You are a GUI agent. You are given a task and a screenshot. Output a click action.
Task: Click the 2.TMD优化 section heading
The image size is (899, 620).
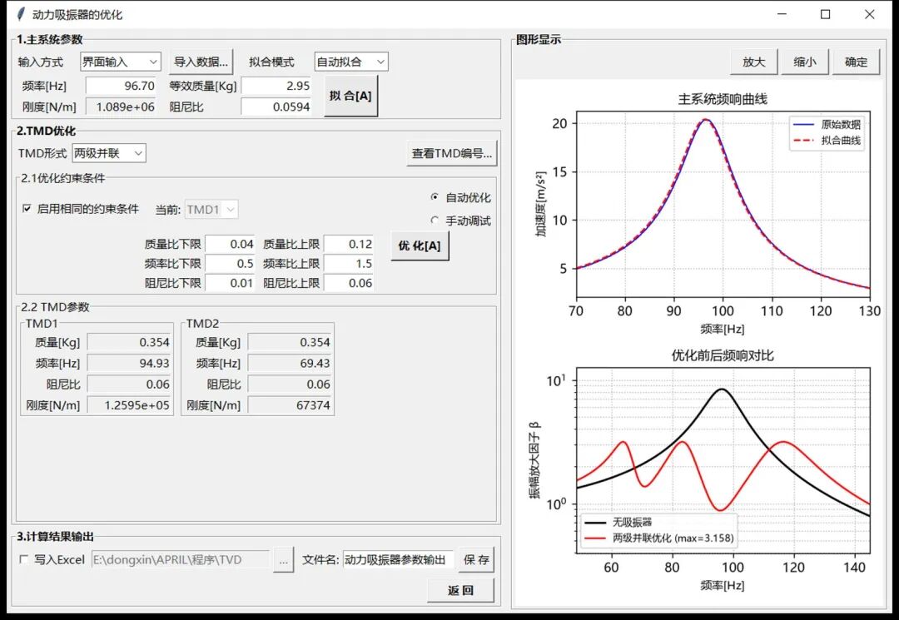(x=46, y=131)
